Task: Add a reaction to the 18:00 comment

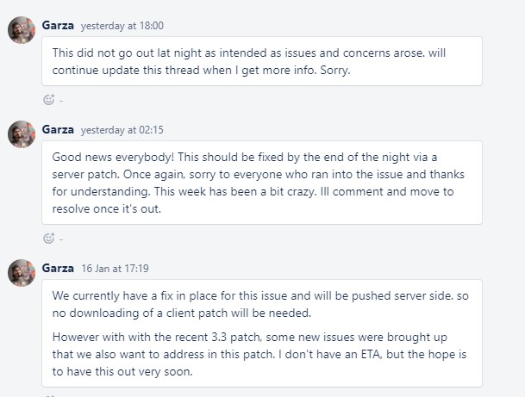Action: tap(49, 100)
